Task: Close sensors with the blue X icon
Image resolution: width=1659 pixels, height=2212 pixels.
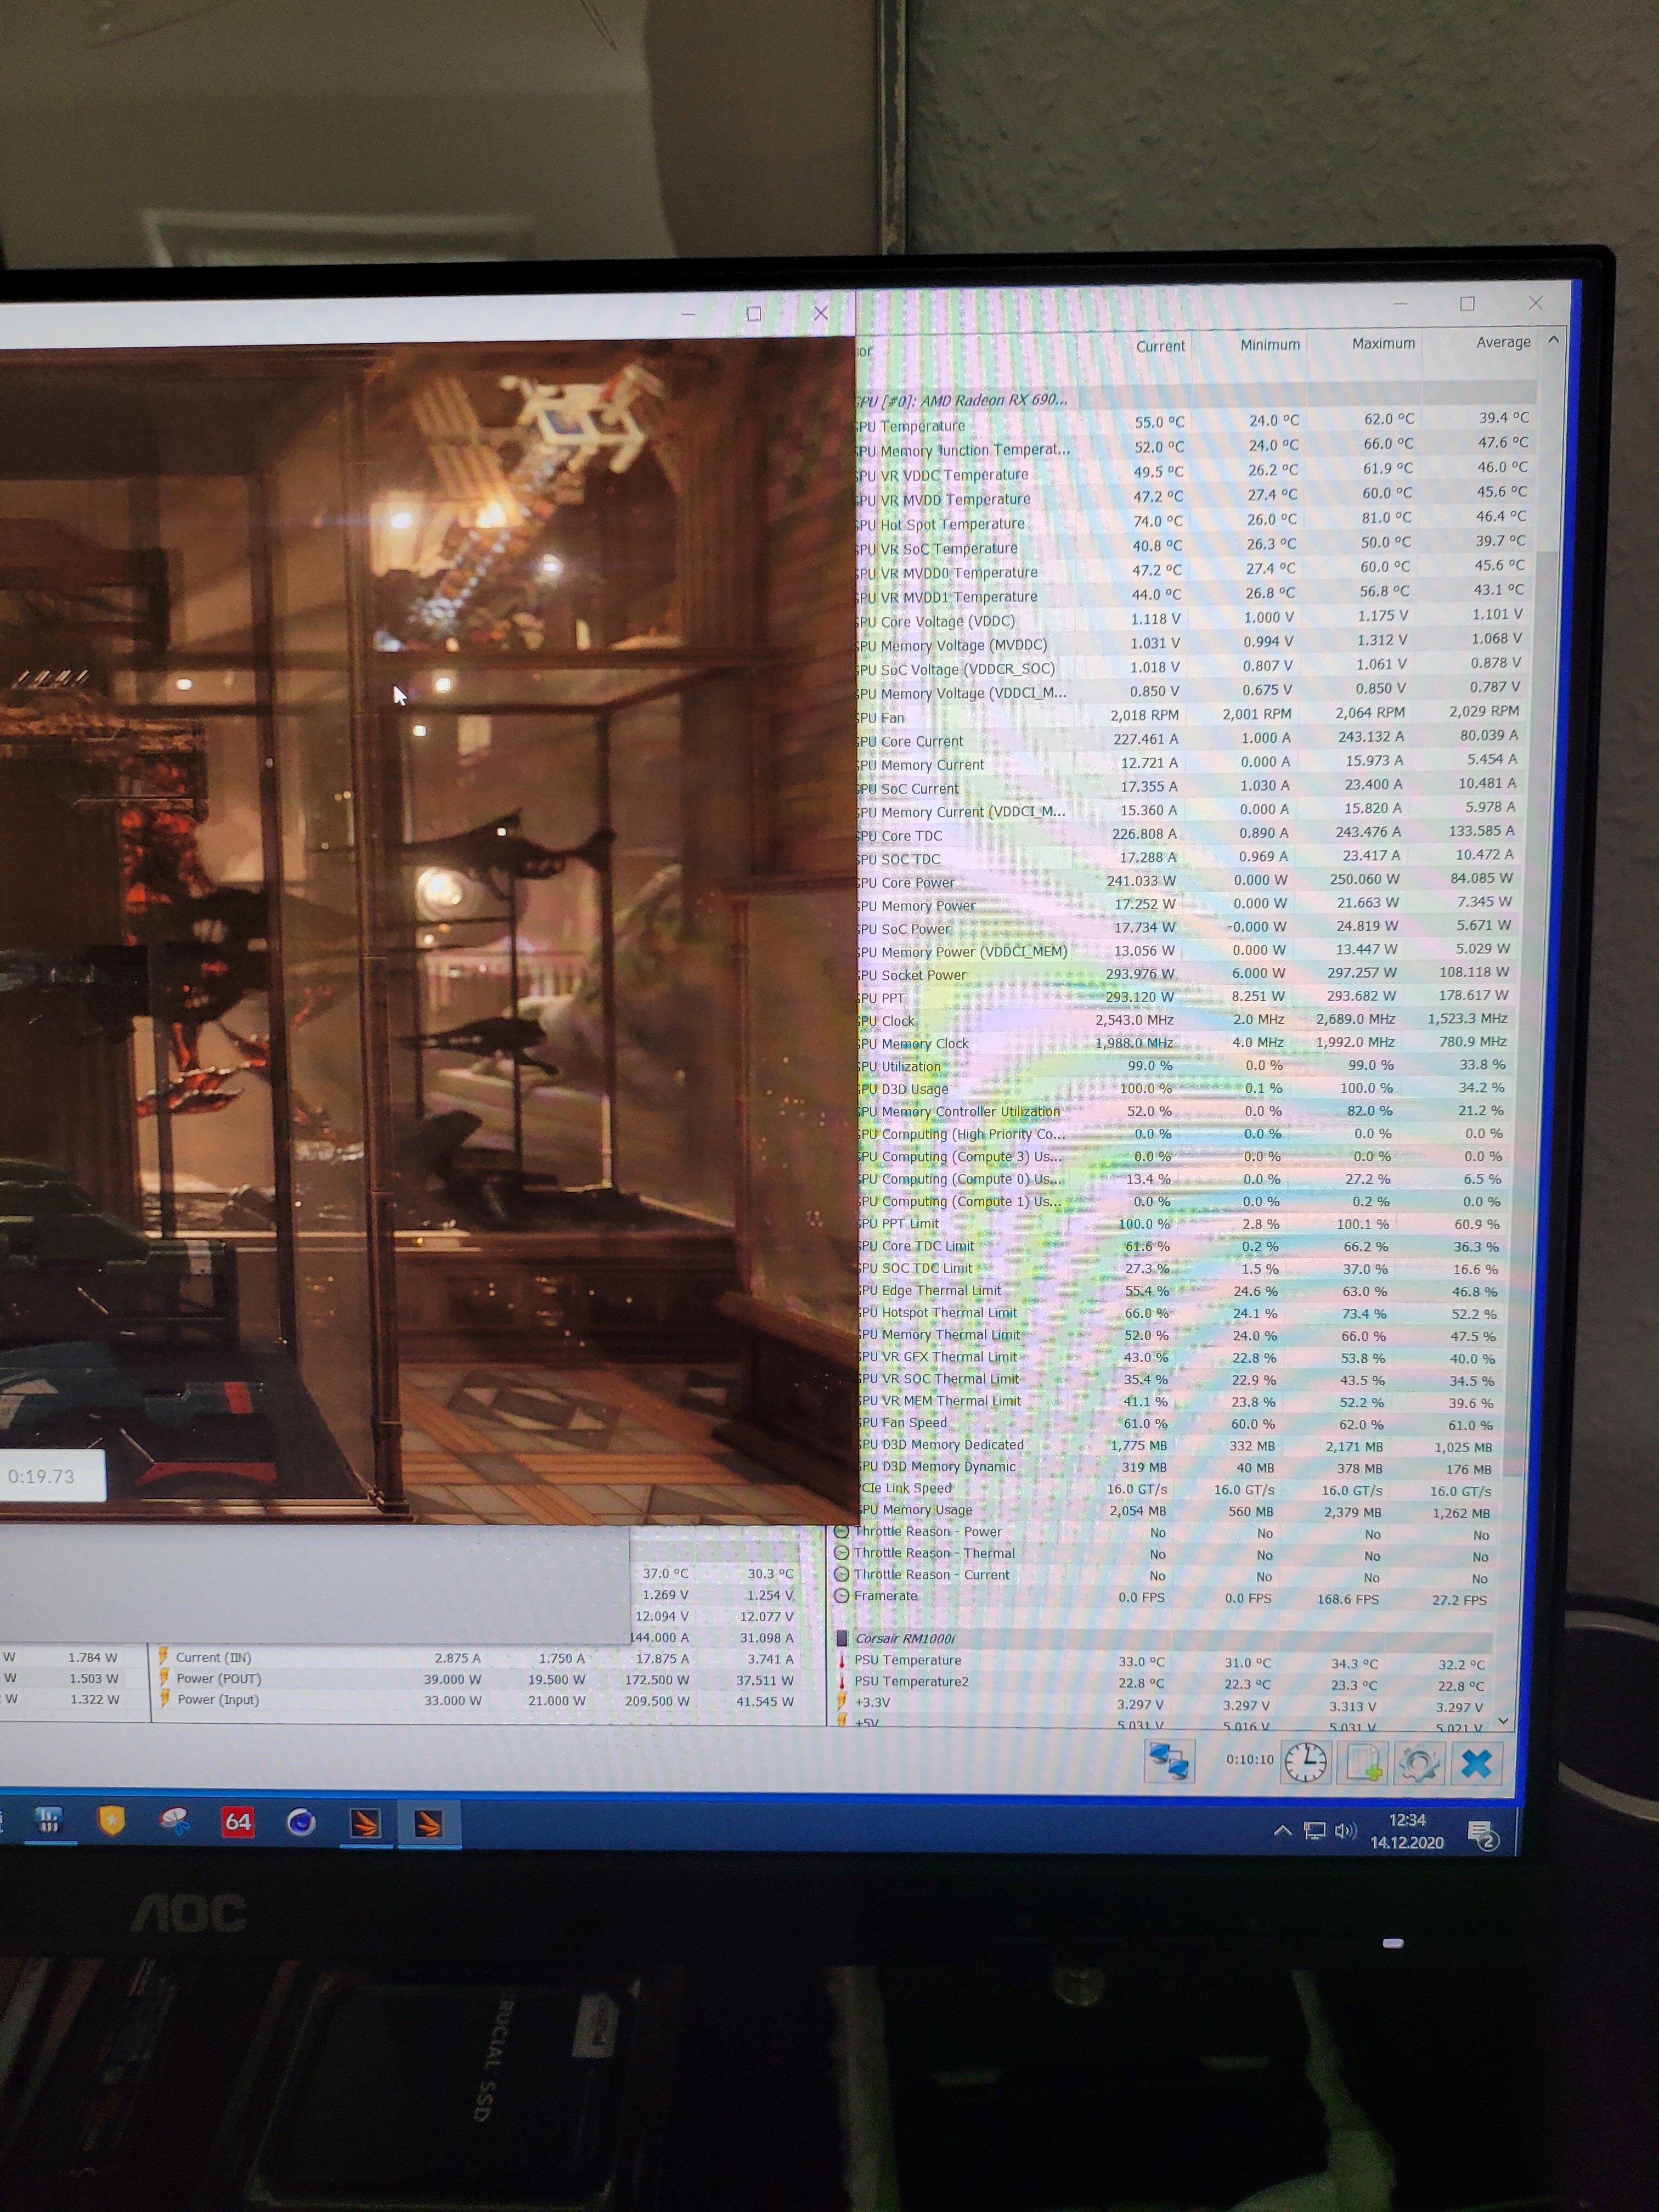Action: (x=1476, y=1763)
